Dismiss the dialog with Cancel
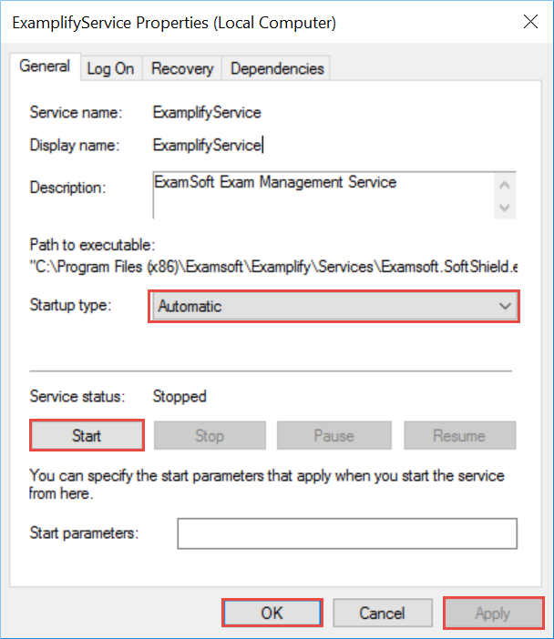Viewport: 554px width, 639px height. 382,614
